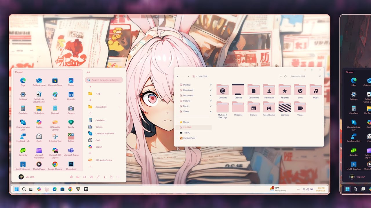371x208 pixels.
Task: Go back in File Explorer
Action: [178, 76]
